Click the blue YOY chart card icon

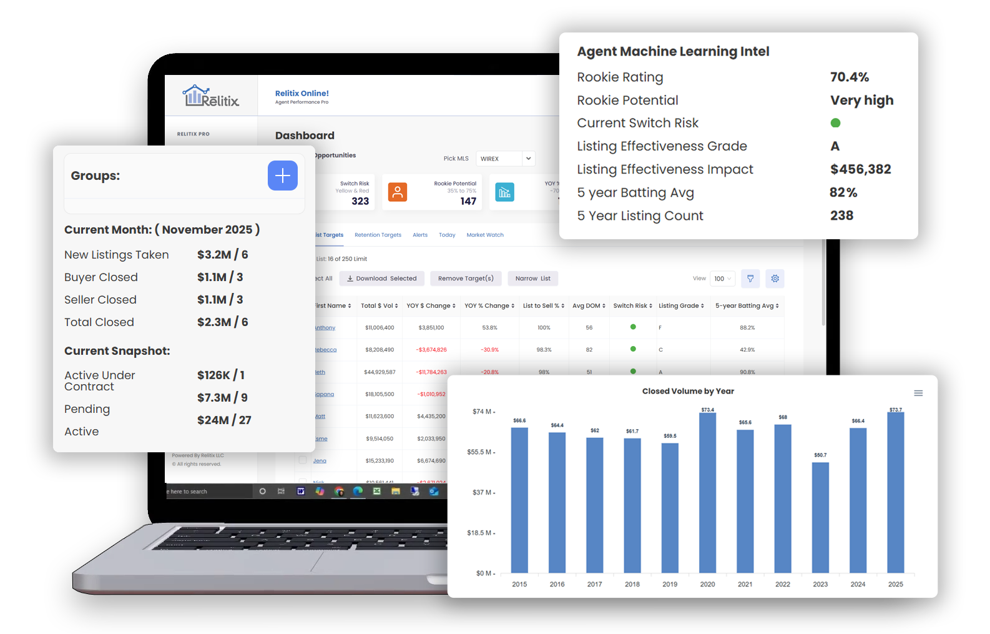504,192
